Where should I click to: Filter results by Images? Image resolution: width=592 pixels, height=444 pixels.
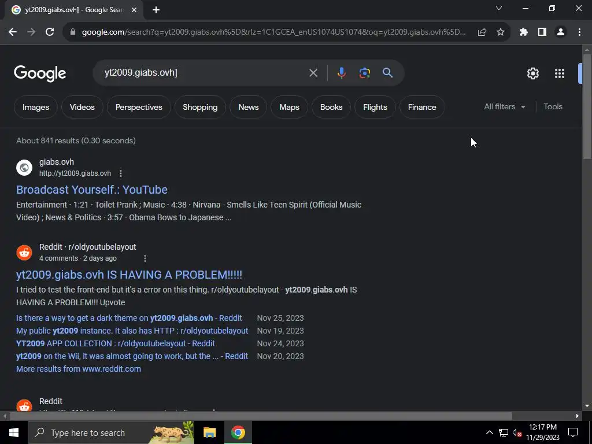tap(36, 107)
